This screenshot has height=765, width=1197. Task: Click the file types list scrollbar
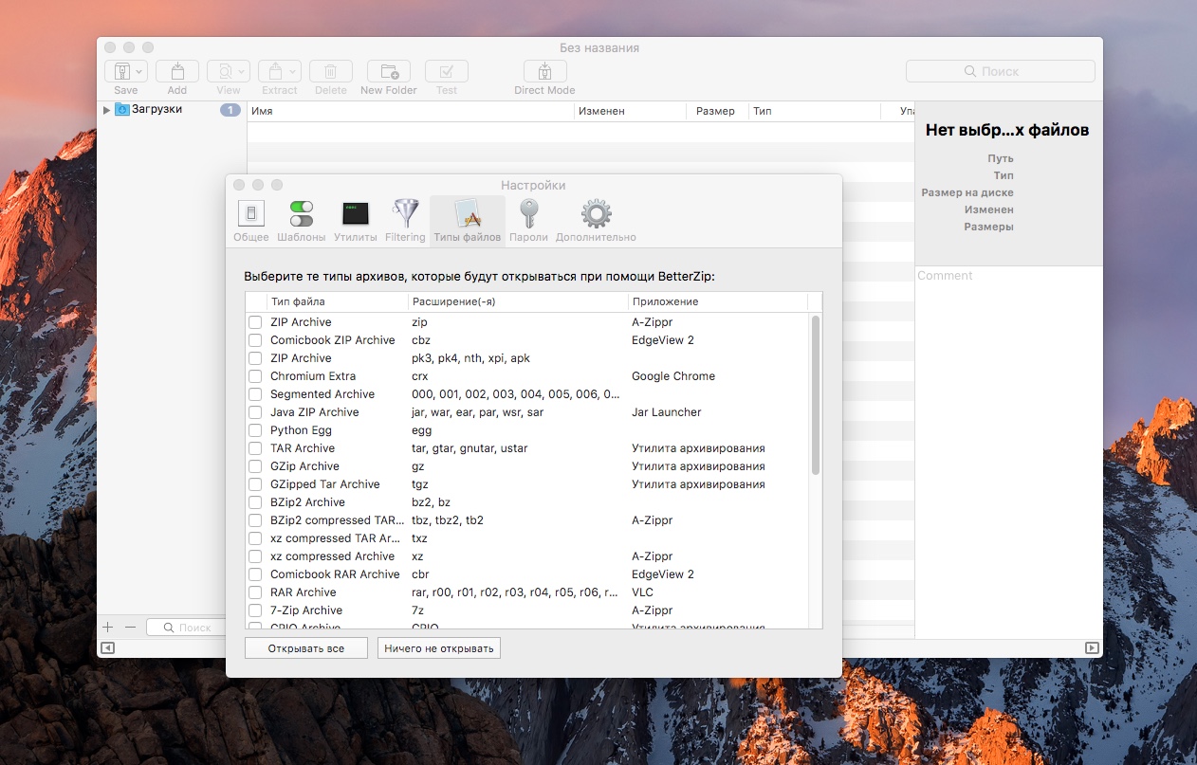(815, 394)
